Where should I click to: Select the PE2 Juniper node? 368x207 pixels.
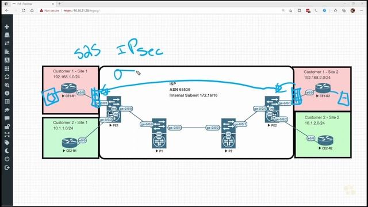[272, 109]
